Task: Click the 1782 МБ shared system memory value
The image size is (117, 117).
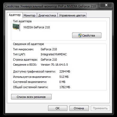Action: (65, 87)
